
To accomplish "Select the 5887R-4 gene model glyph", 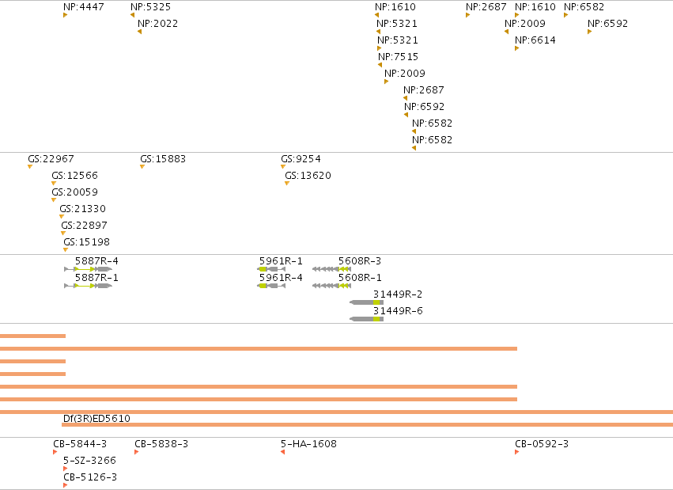I will click(x=88, y=269).
